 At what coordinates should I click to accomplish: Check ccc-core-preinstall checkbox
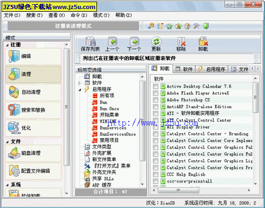(x=156, y=181)
